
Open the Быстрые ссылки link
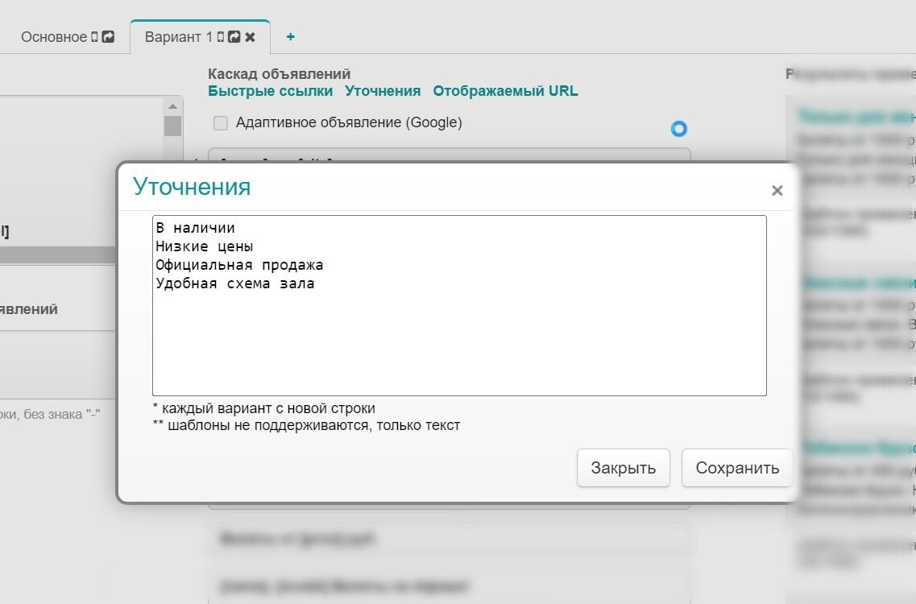coord(270,91)
